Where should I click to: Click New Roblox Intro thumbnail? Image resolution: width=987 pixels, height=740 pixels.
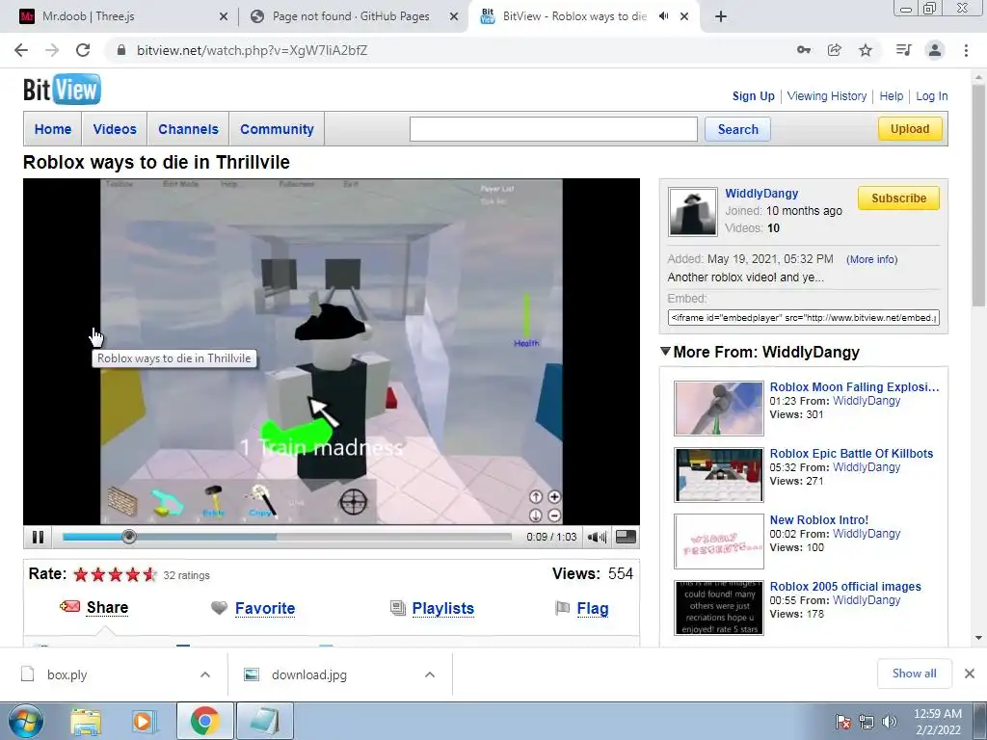pos(719,542)
